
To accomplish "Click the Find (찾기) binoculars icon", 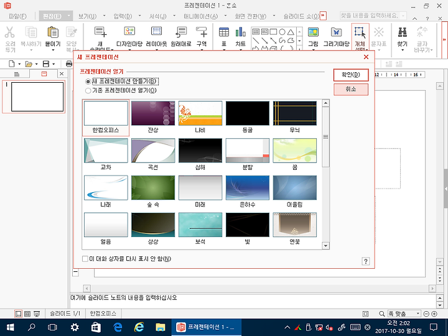I will tap(403, 32).
